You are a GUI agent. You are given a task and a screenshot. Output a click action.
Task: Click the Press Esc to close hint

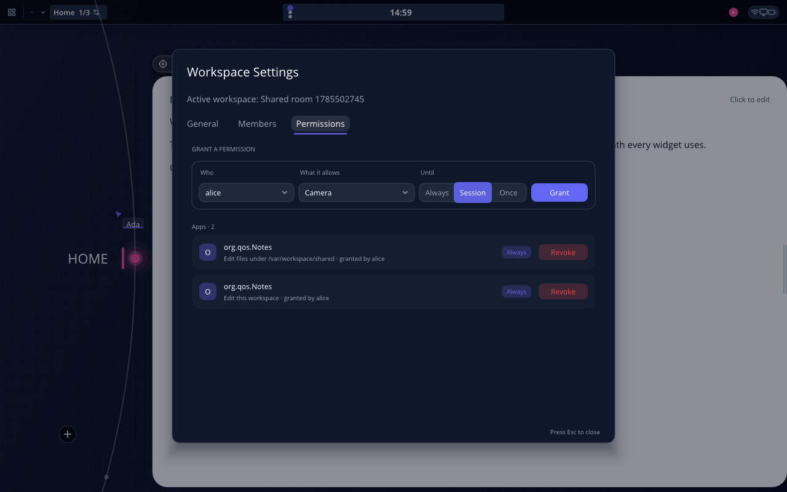coord(575,432)
